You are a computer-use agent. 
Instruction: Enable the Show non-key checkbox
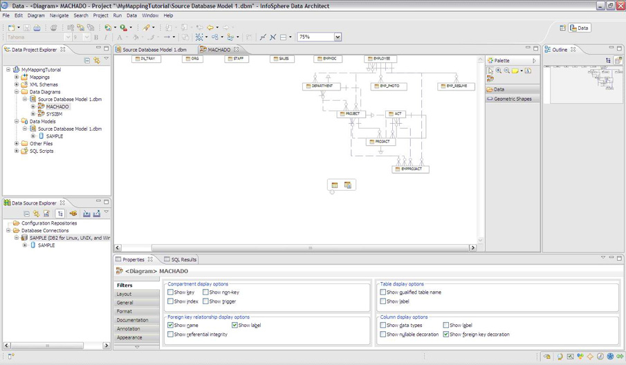click(205, 292)
